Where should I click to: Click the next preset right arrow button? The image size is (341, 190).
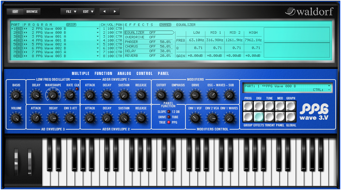pyautogui.click(x=115, y=11)
